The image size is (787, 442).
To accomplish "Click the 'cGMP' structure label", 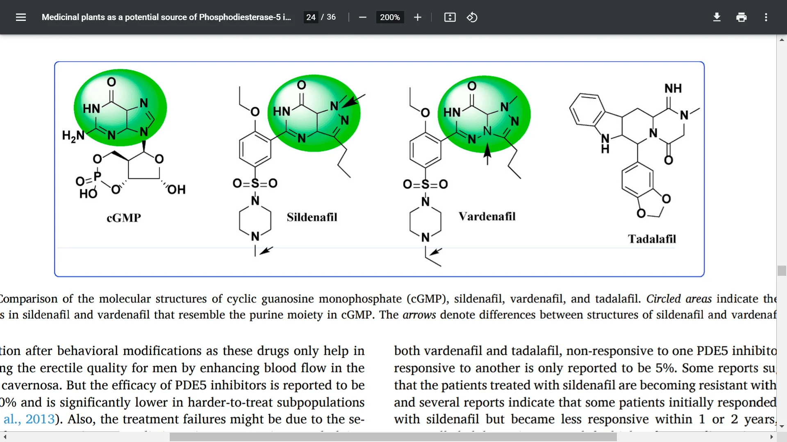I will pyautogui.click(x=124, y=218).
